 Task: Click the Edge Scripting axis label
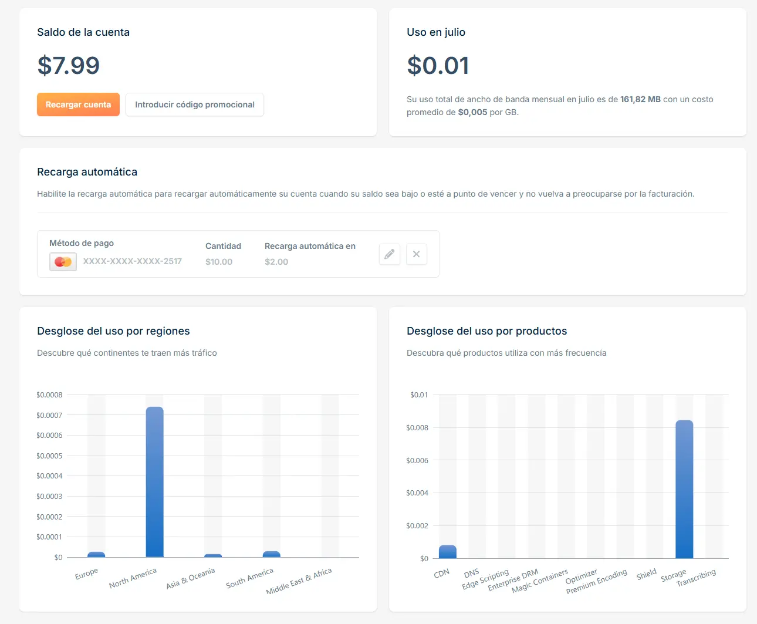(x=485, y=579)
